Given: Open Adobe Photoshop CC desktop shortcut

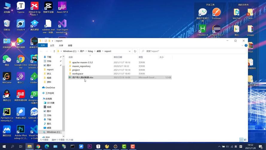Looking at the screenshot, I should [21, 133].
